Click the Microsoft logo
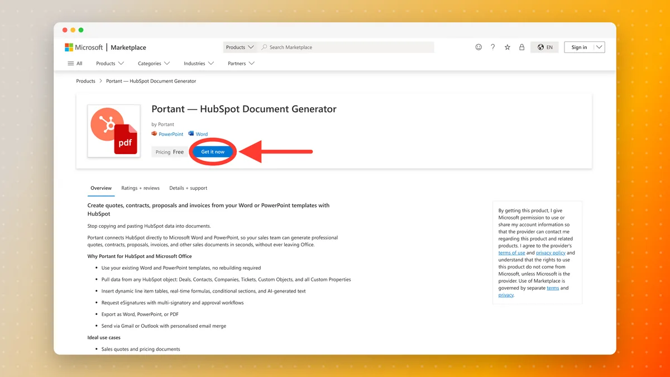 tap(84, 47)
